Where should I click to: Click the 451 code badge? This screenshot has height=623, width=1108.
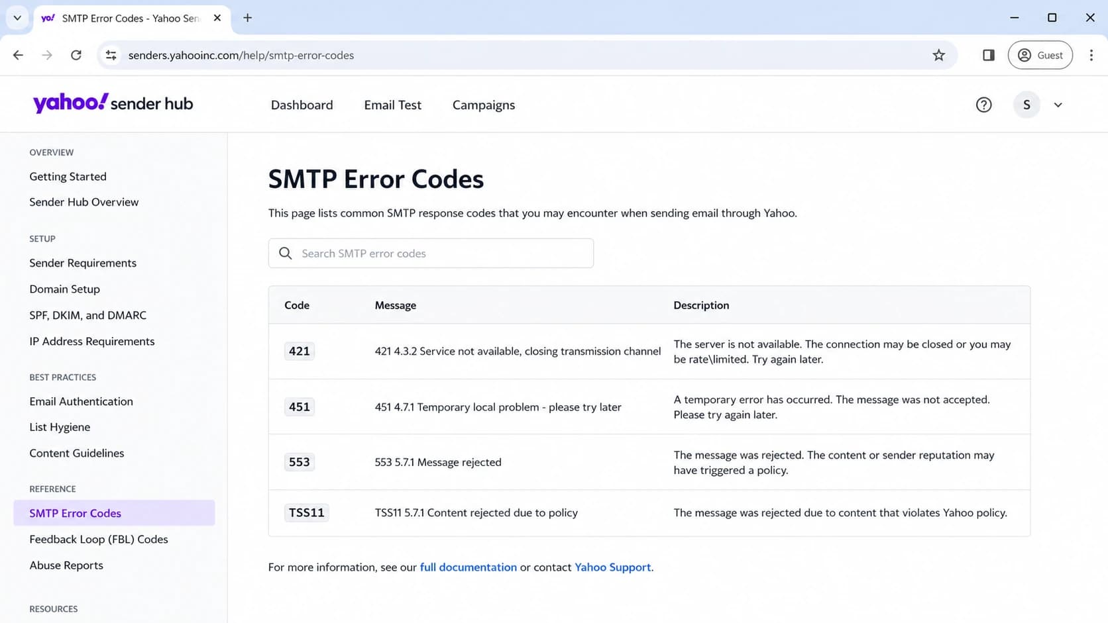pos(299,407)
